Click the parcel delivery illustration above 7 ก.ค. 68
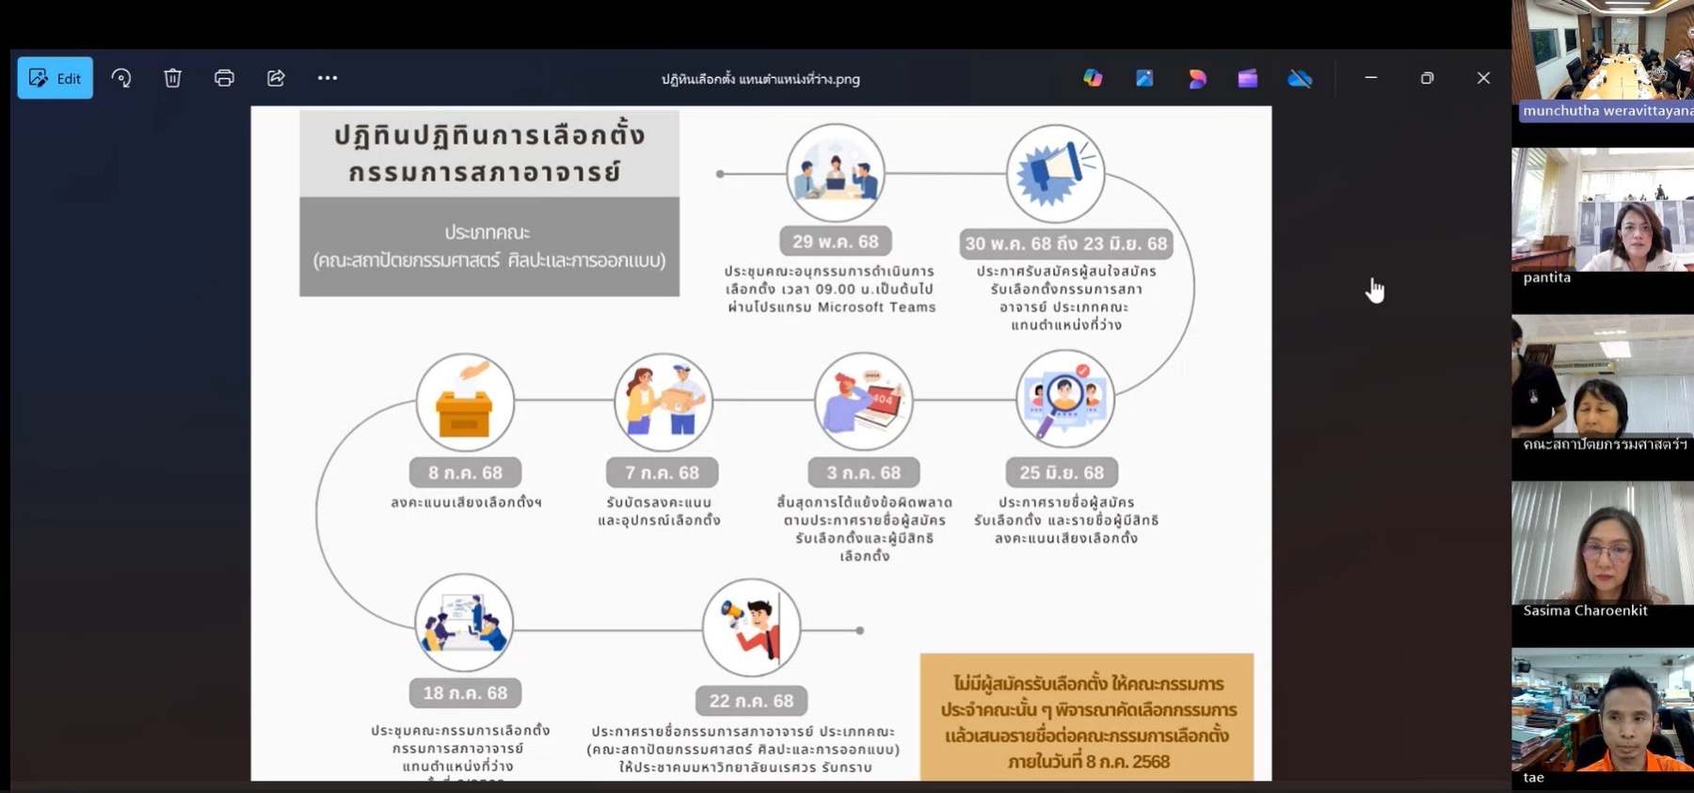Image resolution: width=1694 pixels, height=793 pixels. coord(663,402)
